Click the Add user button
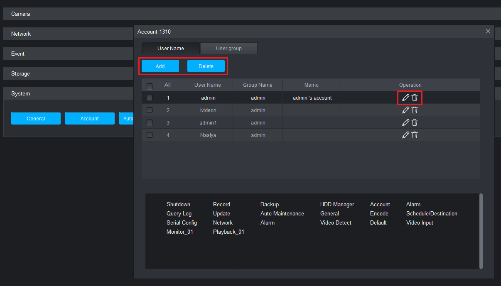 (x=160, y=66)
